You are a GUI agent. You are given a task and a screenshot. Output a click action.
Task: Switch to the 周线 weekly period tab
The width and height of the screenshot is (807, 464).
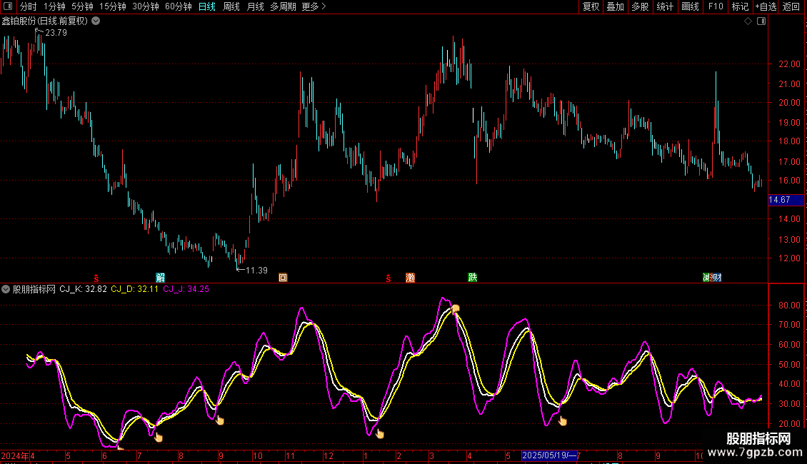[231, 6]
